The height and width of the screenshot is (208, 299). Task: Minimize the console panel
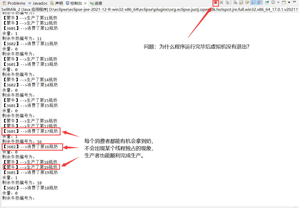[294, 2]
